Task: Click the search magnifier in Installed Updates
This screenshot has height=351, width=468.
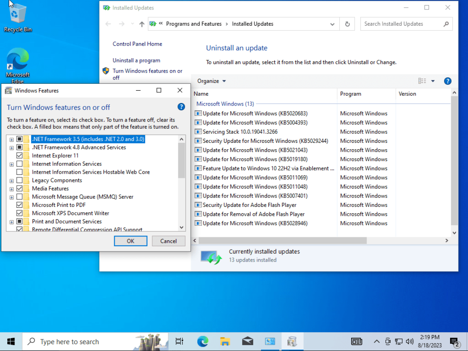Action: (x=446, y=24)
